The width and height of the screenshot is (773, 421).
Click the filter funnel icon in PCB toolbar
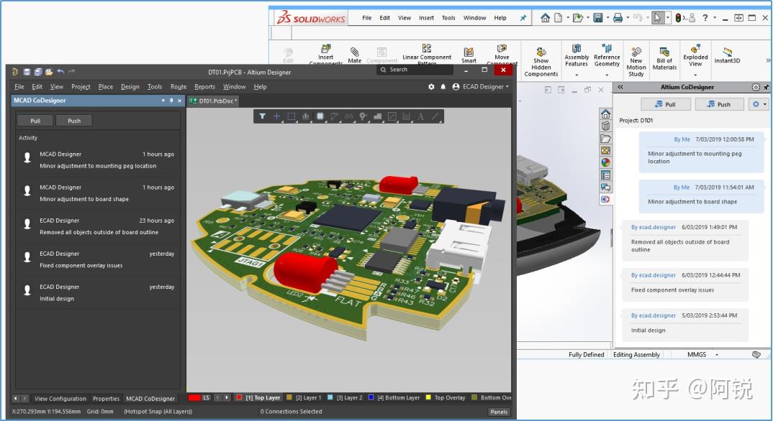263,116
